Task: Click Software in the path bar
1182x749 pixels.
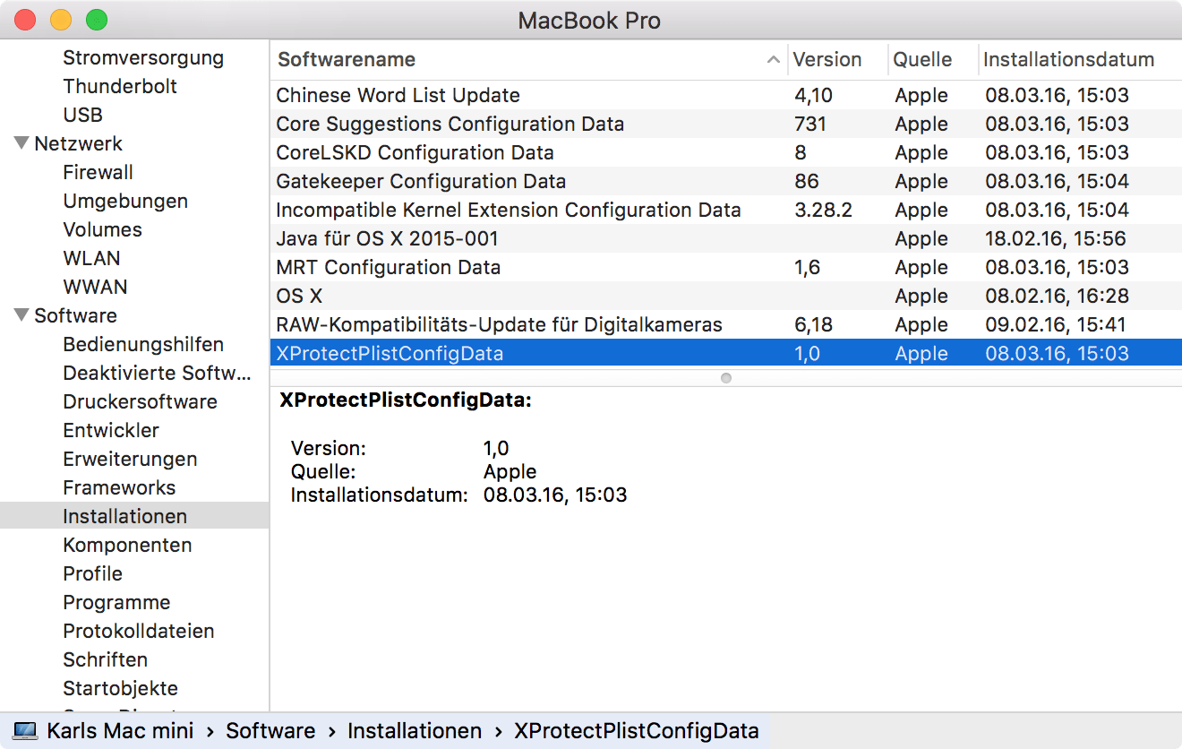Action: point(270,731)
